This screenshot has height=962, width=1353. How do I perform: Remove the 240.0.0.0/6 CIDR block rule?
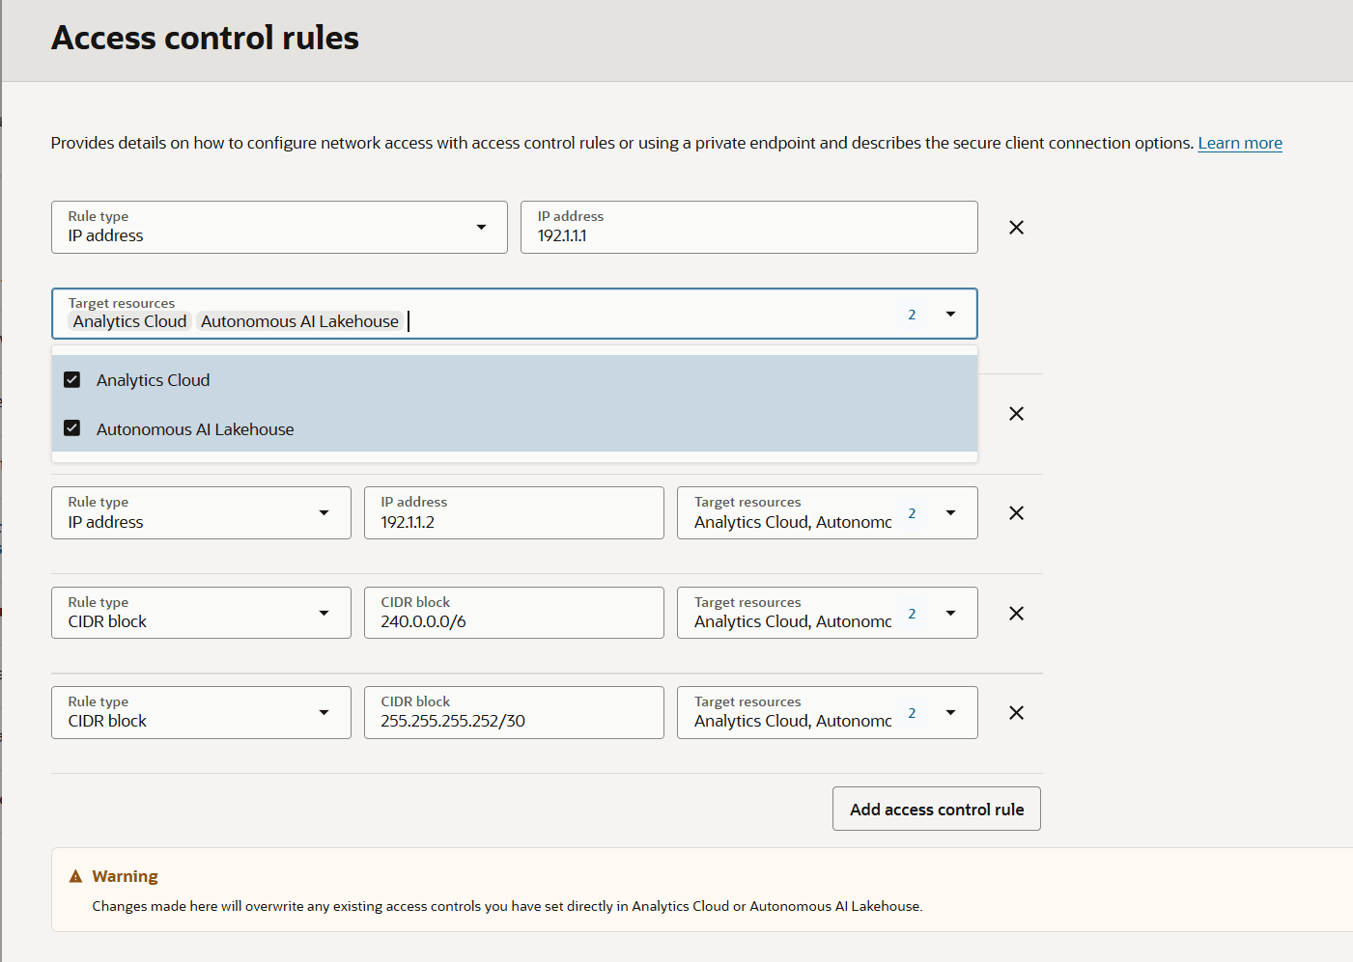point(1016,614)
